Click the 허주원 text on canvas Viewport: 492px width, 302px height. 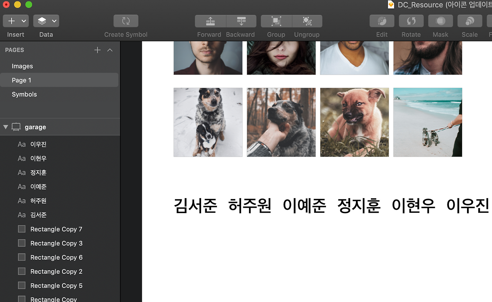tap(250, 205)
